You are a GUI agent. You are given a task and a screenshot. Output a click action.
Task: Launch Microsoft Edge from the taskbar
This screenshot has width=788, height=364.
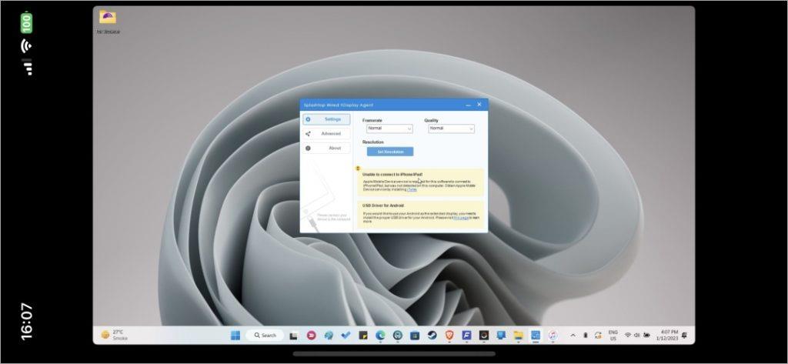click(x=380, y=336)
